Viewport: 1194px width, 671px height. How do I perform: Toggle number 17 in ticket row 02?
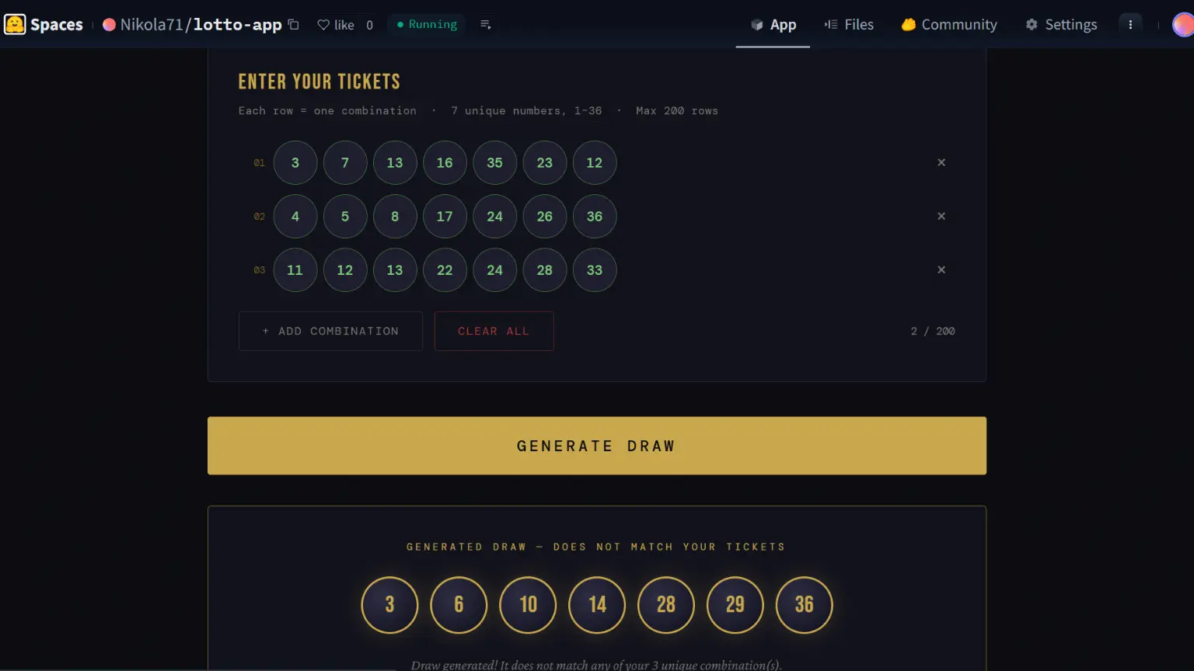click(x=445, y=216)
